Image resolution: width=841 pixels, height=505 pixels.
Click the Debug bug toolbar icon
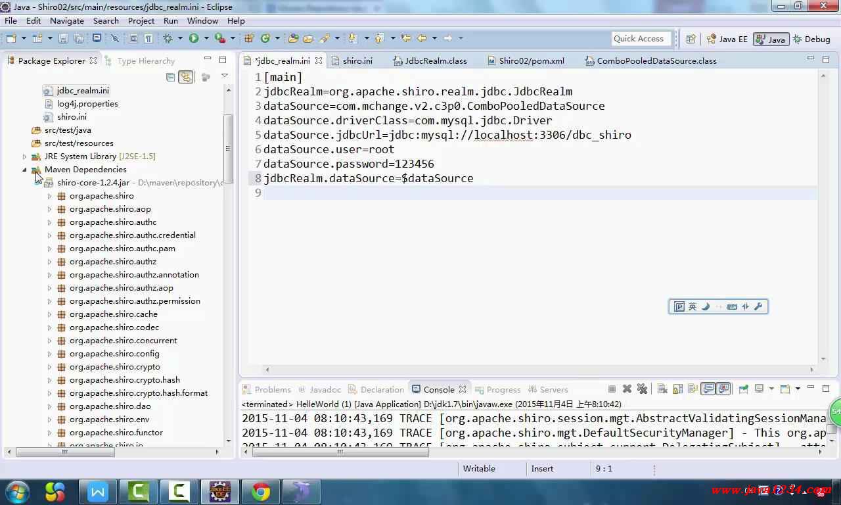168,38
